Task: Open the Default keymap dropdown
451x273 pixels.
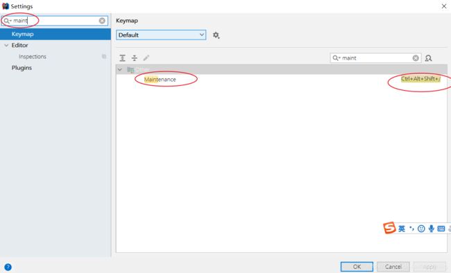Action: coord(161,35)
